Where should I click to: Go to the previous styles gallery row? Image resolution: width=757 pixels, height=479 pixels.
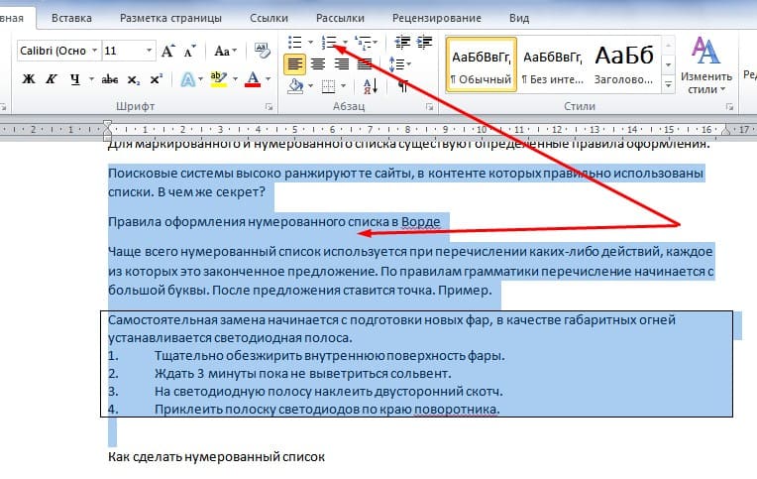(668, 46)
